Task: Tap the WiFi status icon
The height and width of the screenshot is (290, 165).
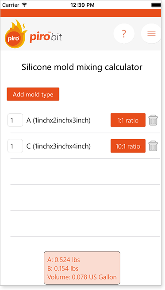Action: (24, 5)
